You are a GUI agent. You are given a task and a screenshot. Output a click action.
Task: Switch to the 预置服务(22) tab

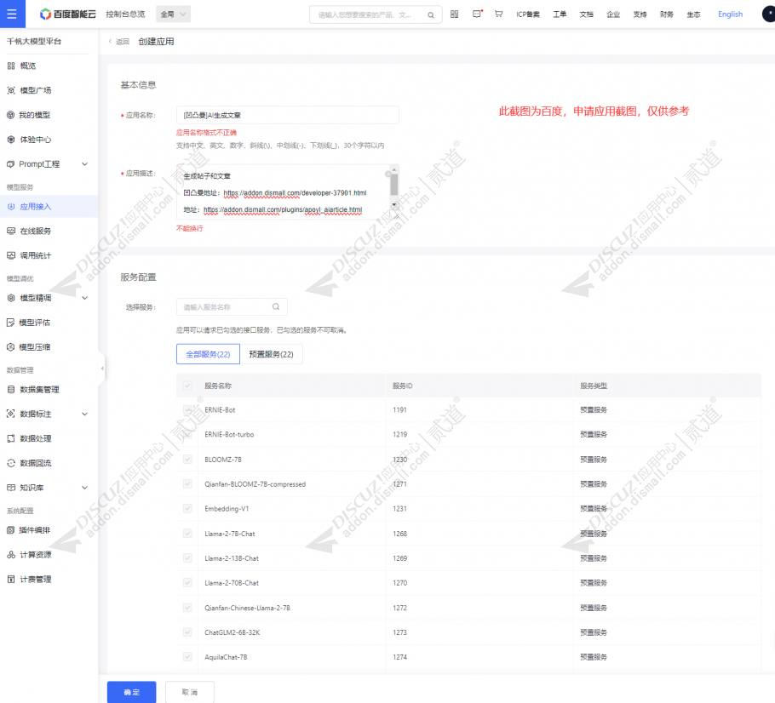(271, 354)
